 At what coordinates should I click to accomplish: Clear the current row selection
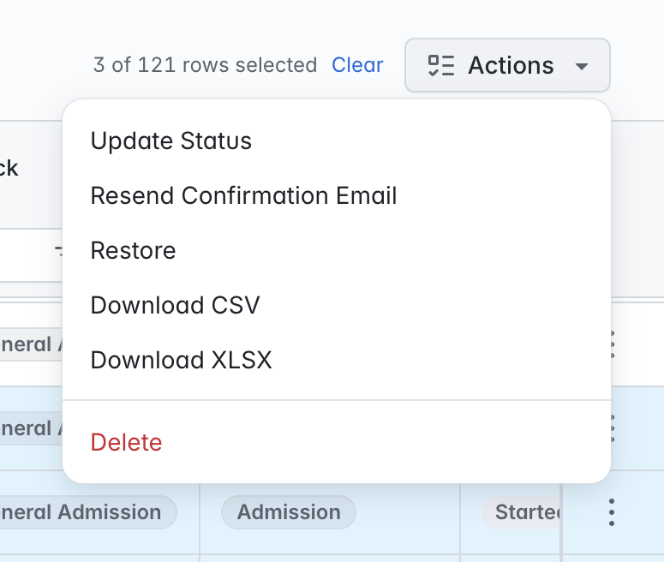357,65
